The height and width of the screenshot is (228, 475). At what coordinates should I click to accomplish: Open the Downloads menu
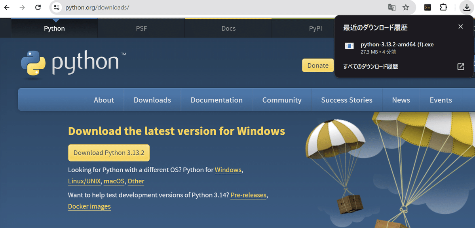152,100
